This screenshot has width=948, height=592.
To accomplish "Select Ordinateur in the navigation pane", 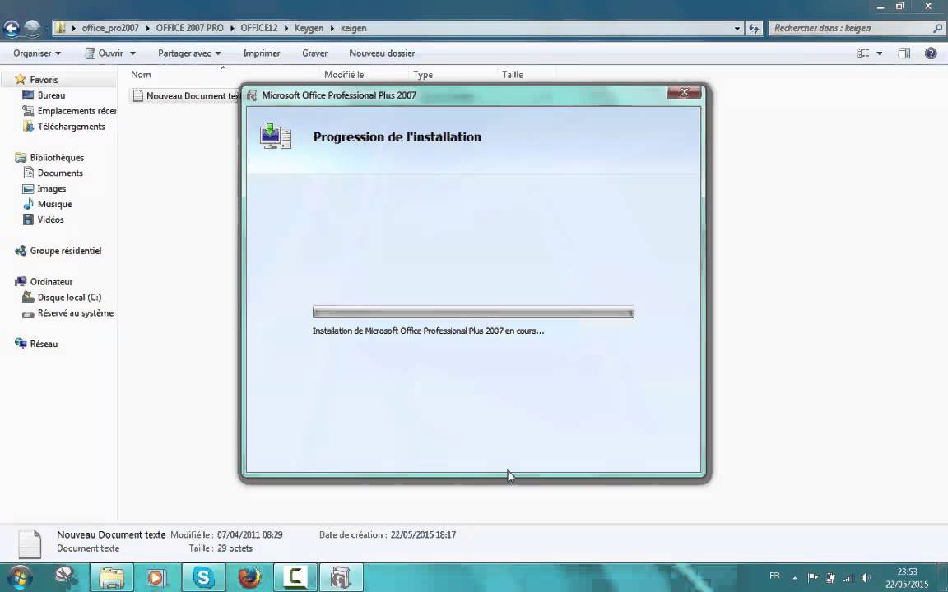I will [x=51, y=282].
